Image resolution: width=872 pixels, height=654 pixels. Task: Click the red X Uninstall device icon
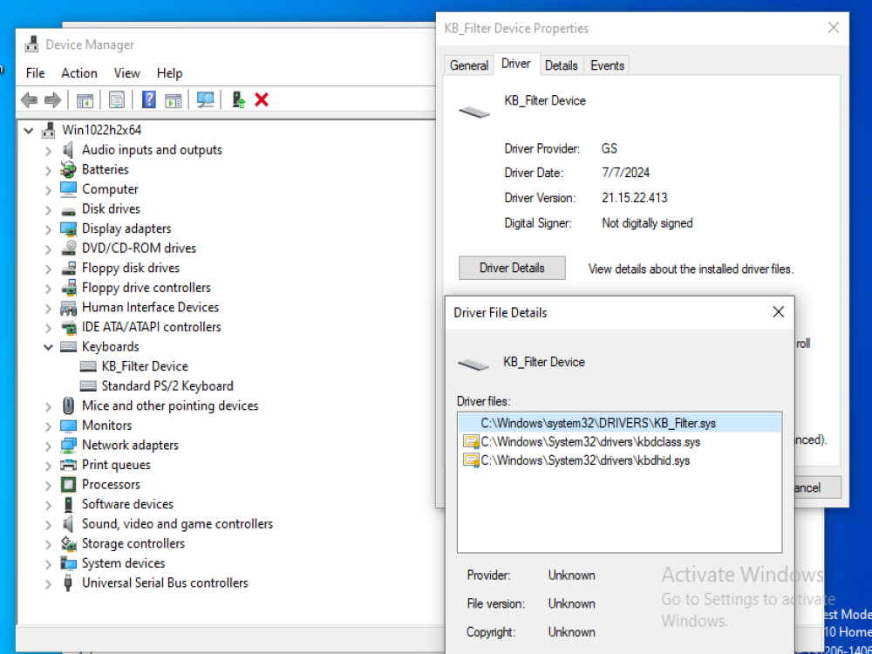tap(262, 100)
